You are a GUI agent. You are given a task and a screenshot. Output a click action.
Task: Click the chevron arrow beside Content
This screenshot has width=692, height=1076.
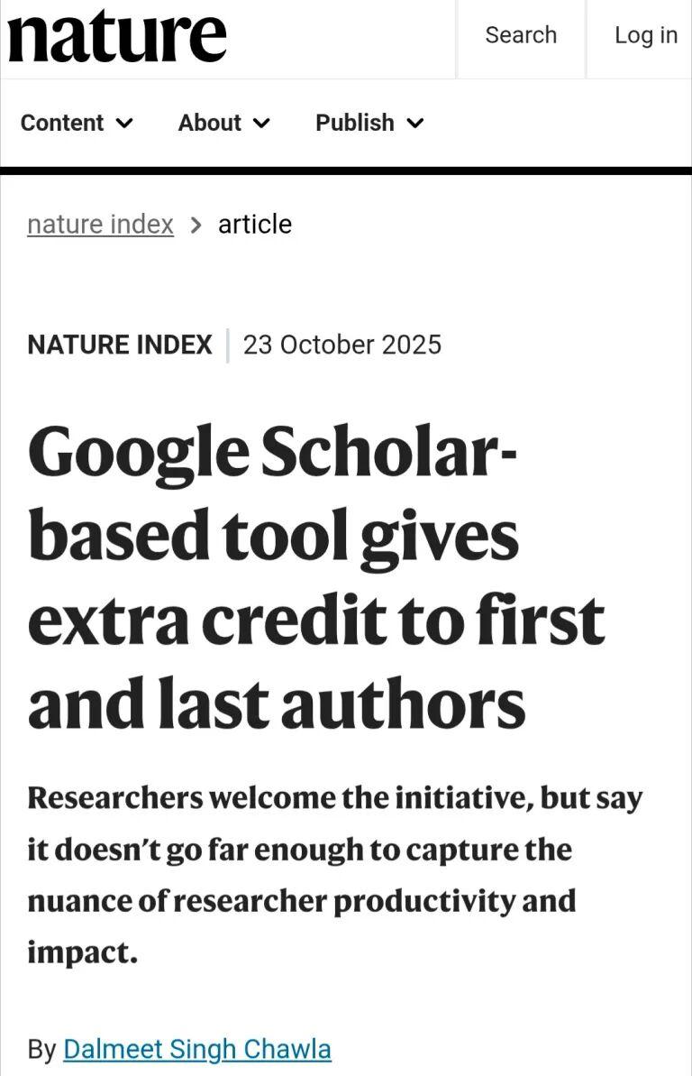point(125,123)
